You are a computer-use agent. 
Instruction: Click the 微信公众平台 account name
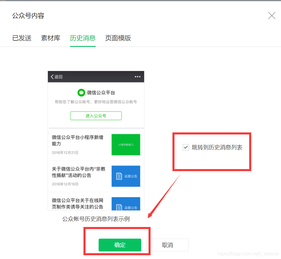coord(101,93)
